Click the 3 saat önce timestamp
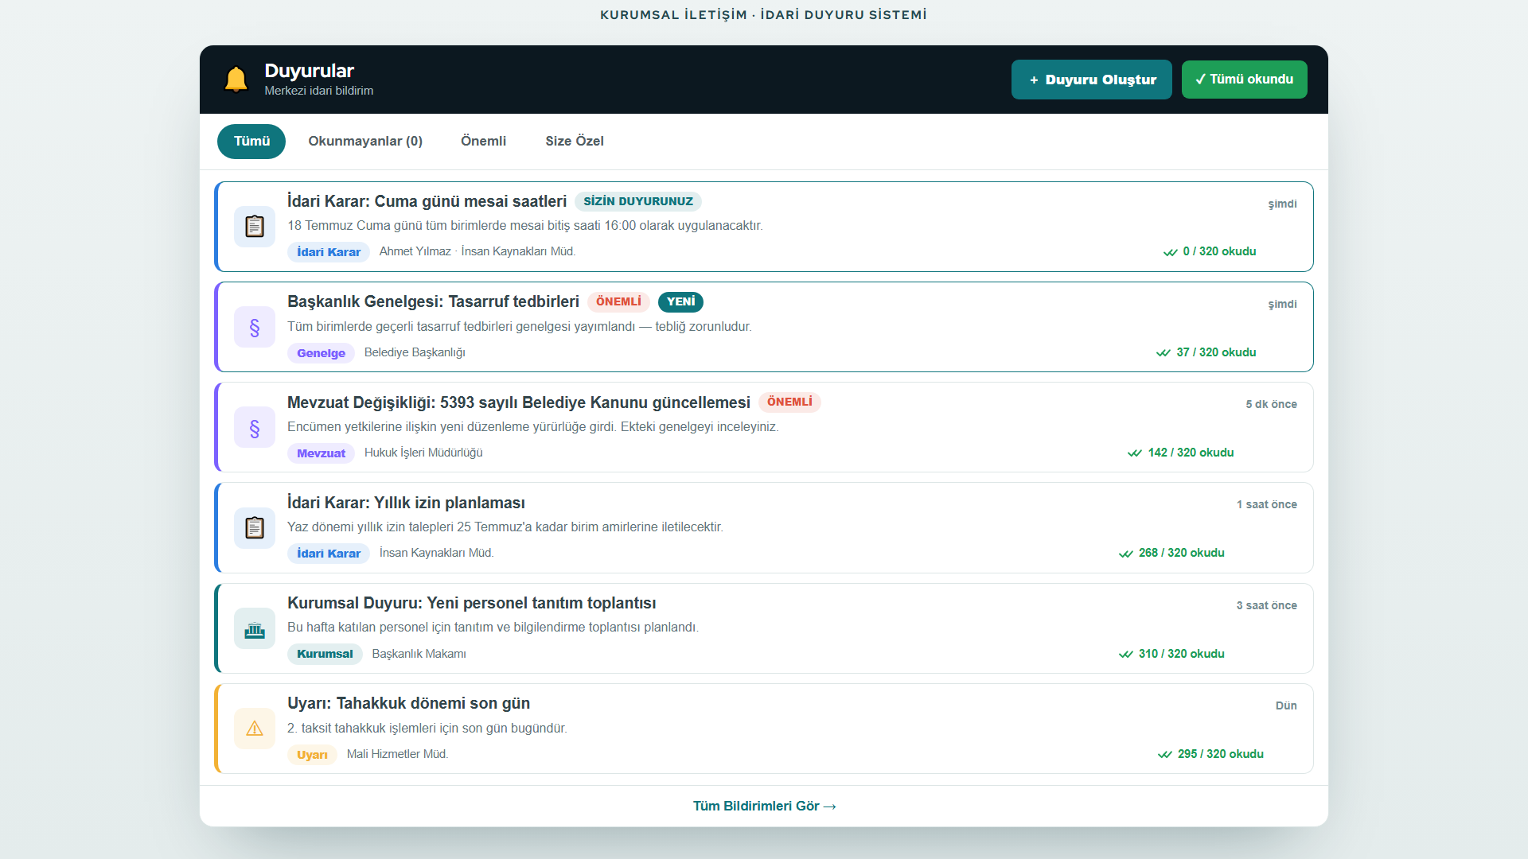 (x=1266, y=605)
